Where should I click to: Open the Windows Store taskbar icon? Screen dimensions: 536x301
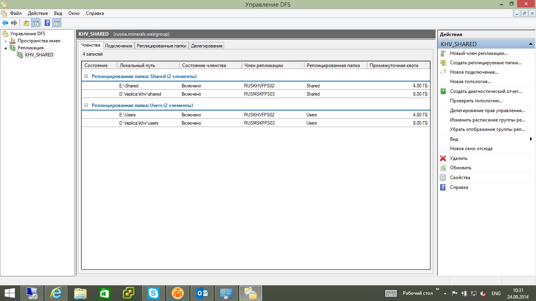pos(105,293)
